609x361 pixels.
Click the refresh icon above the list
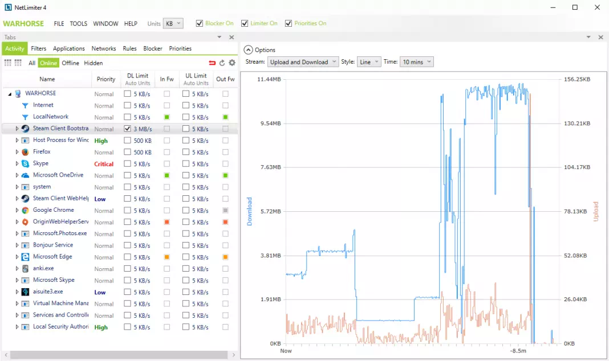[222, 63]
